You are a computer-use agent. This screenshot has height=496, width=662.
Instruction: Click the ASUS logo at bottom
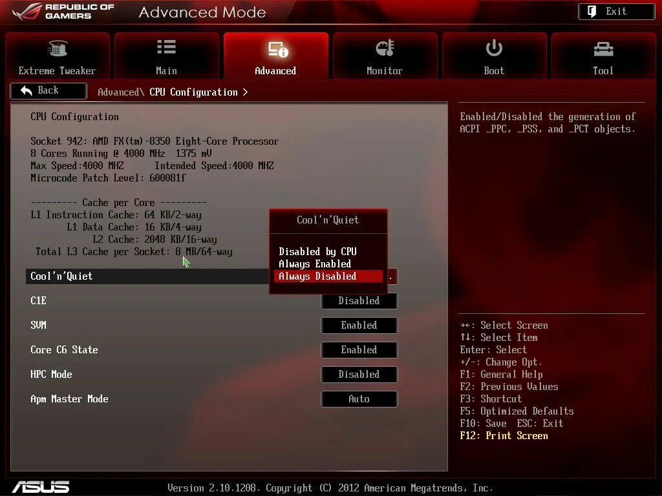(x=41, y=487)
